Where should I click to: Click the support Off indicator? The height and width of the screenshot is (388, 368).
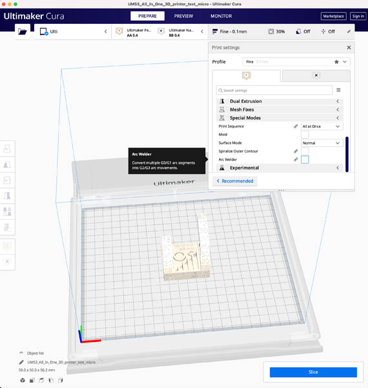303,32
